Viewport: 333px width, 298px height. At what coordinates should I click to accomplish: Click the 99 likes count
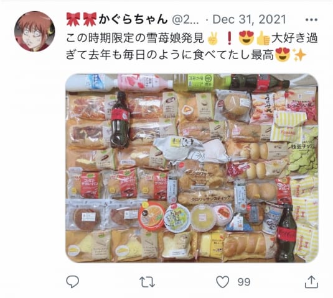click(244, 282)
